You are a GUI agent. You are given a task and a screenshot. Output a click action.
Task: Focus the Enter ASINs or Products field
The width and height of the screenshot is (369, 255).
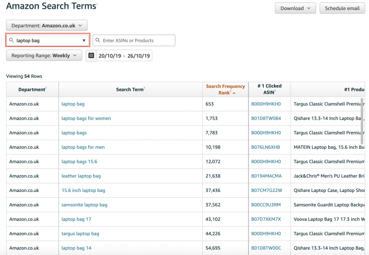click(134, 40)
